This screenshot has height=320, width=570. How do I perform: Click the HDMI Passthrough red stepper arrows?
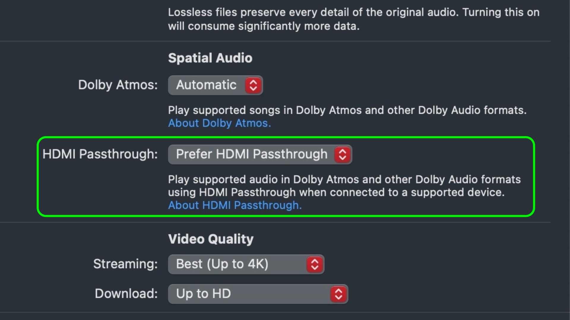342,154
